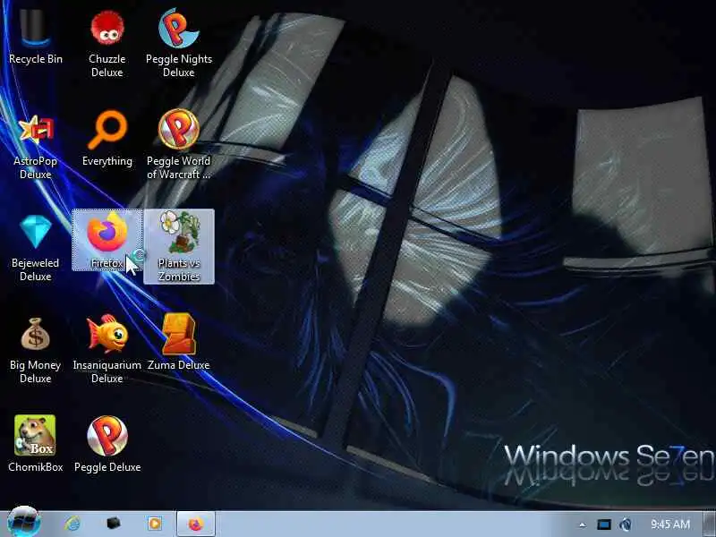Launch Internet Explorer from the taskbar
Image resolution: width=716 pixels, height=537 pixels.
point(72,524)
